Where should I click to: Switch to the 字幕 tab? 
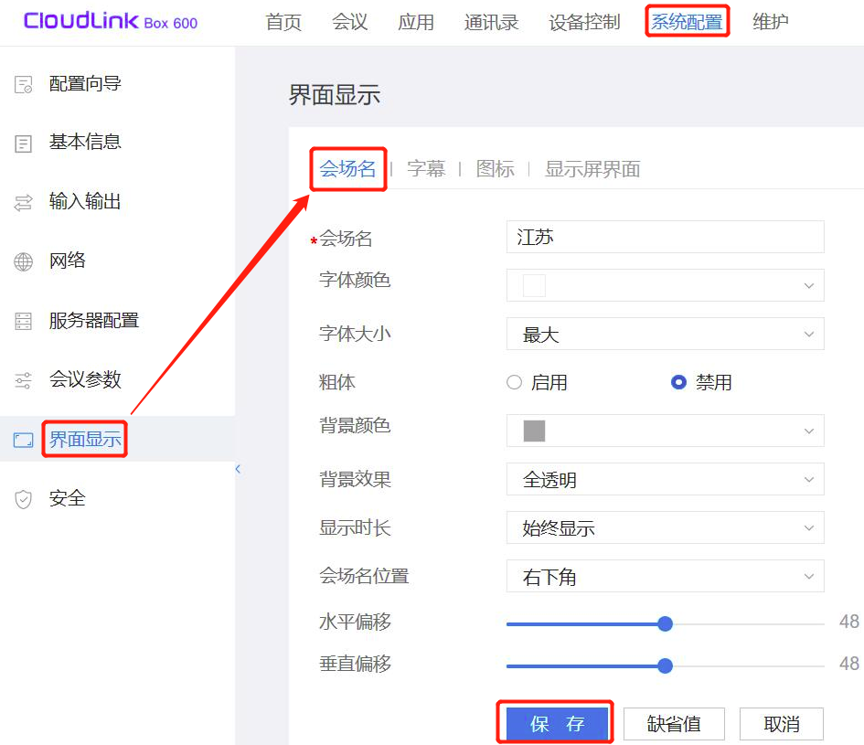426,168
